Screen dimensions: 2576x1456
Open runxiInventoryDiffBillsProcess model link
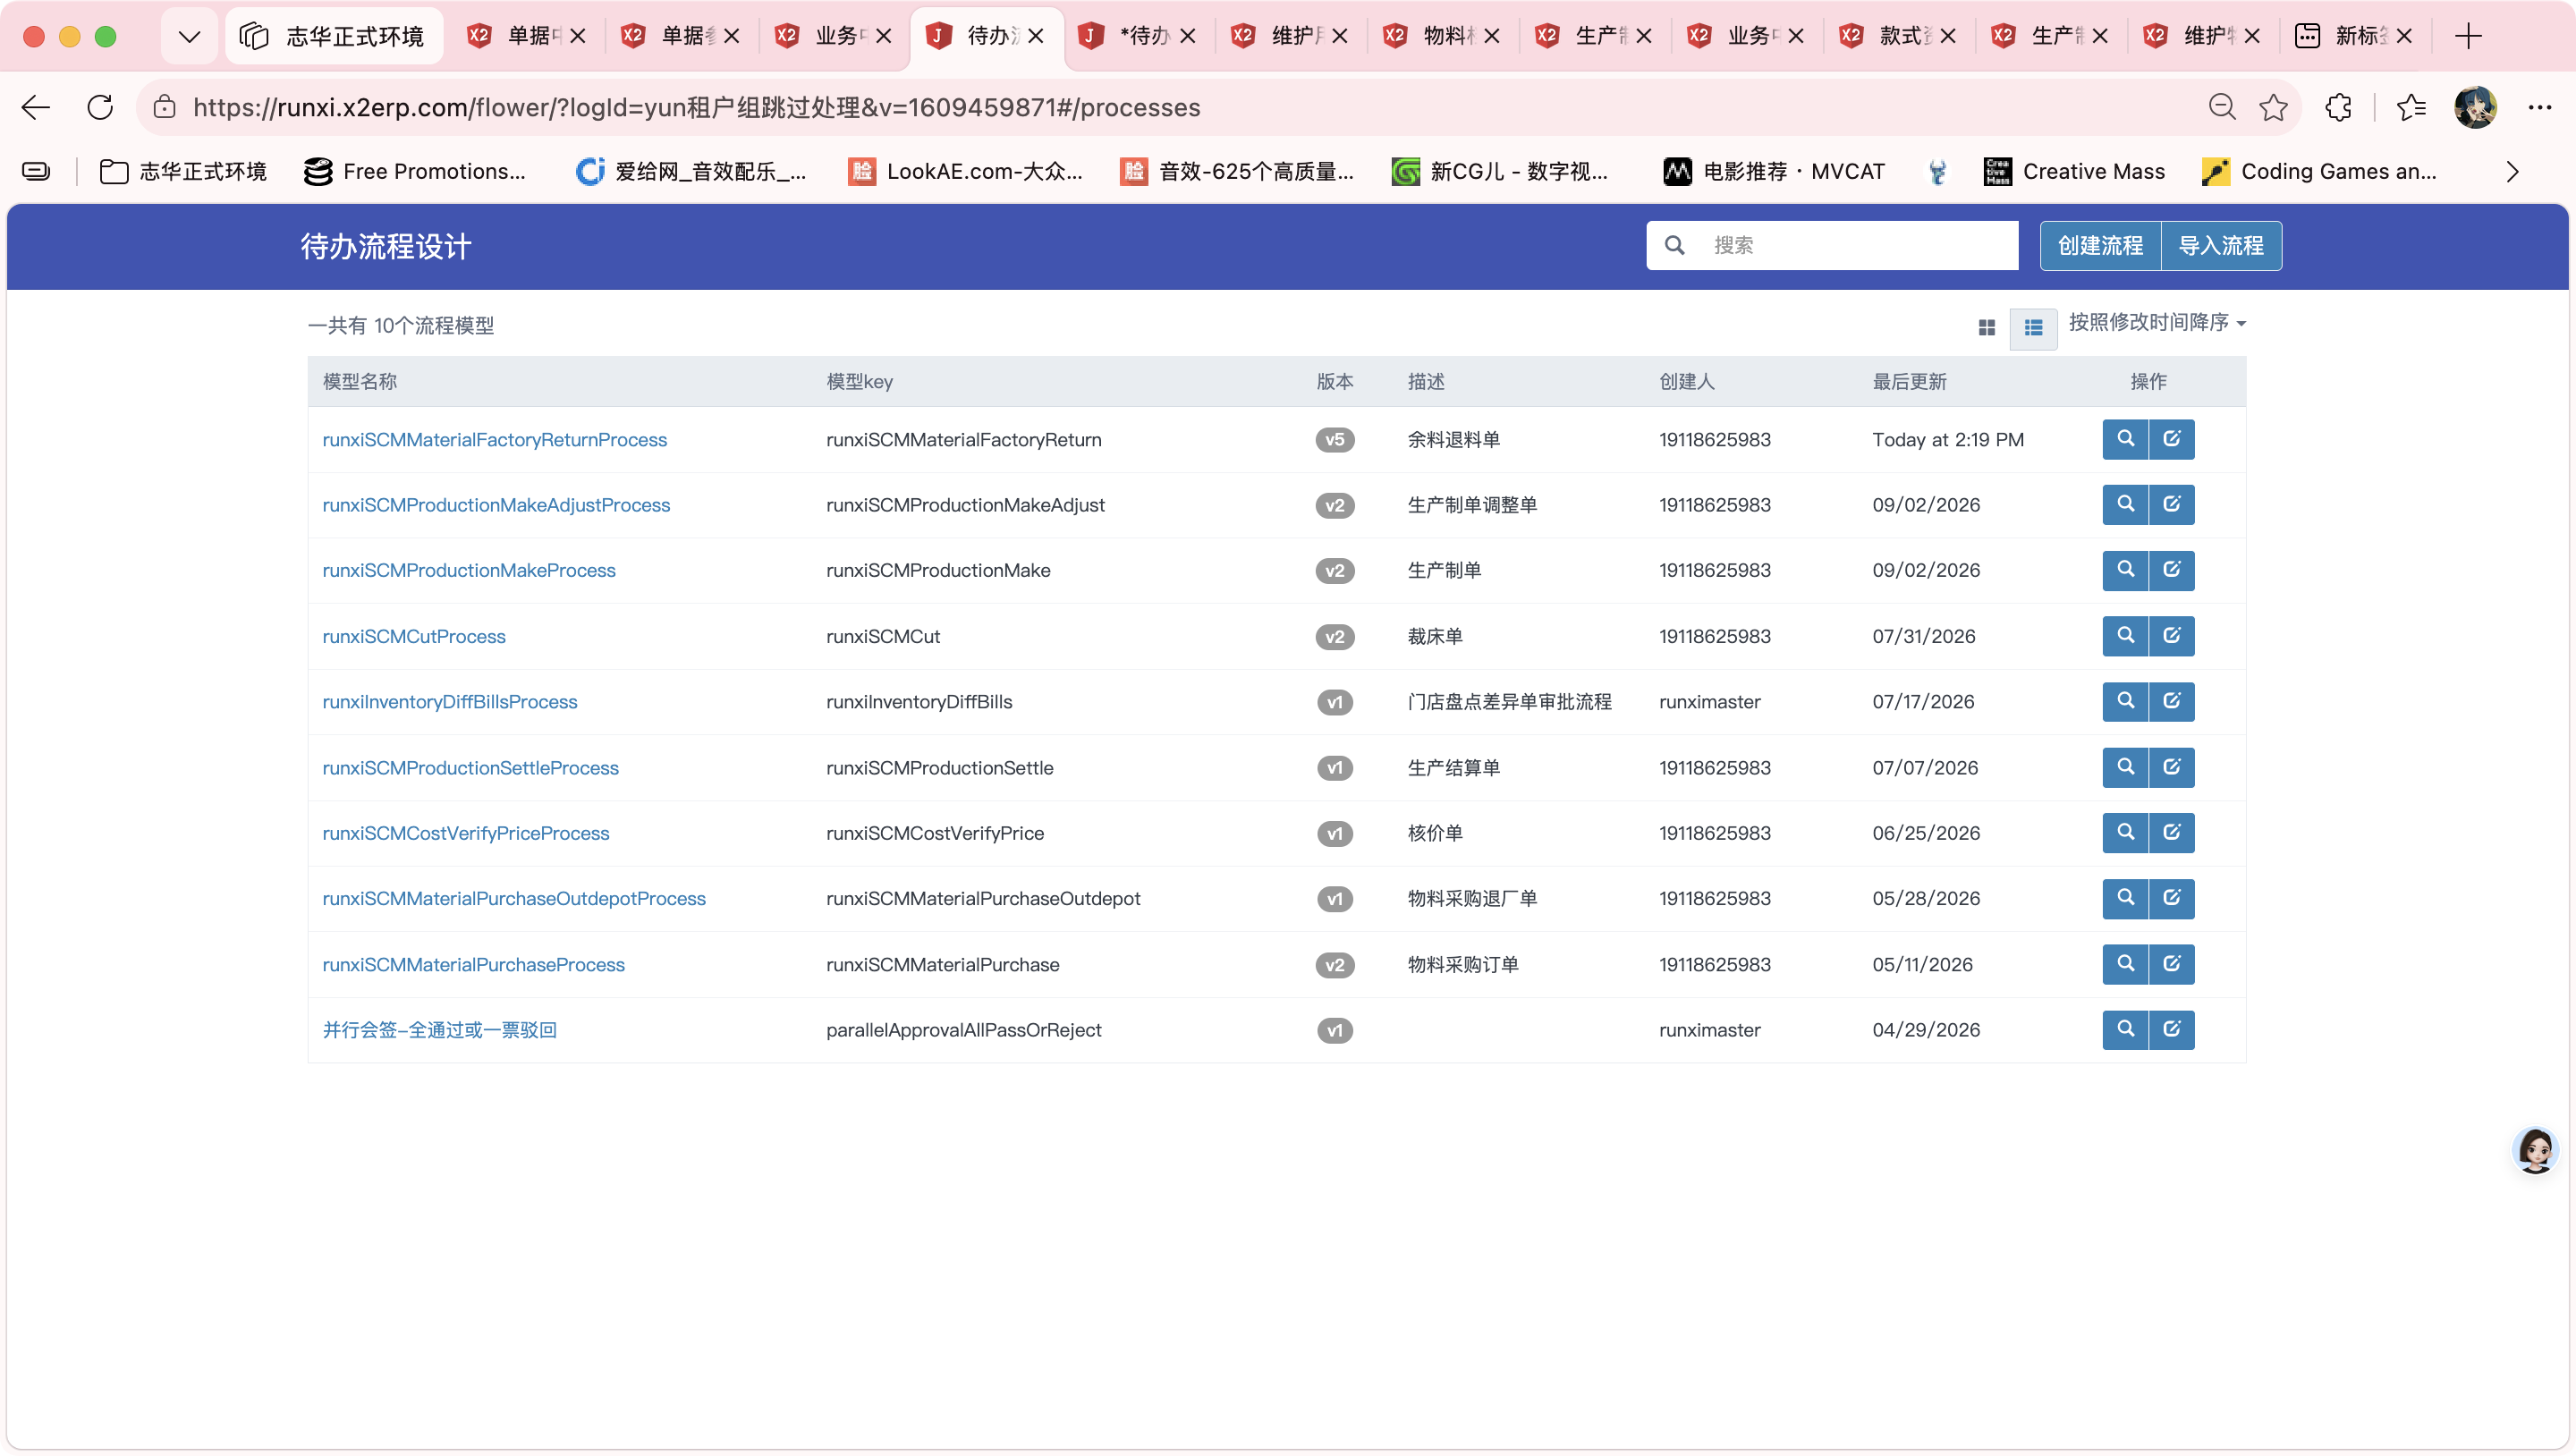(x=449, y=702)
